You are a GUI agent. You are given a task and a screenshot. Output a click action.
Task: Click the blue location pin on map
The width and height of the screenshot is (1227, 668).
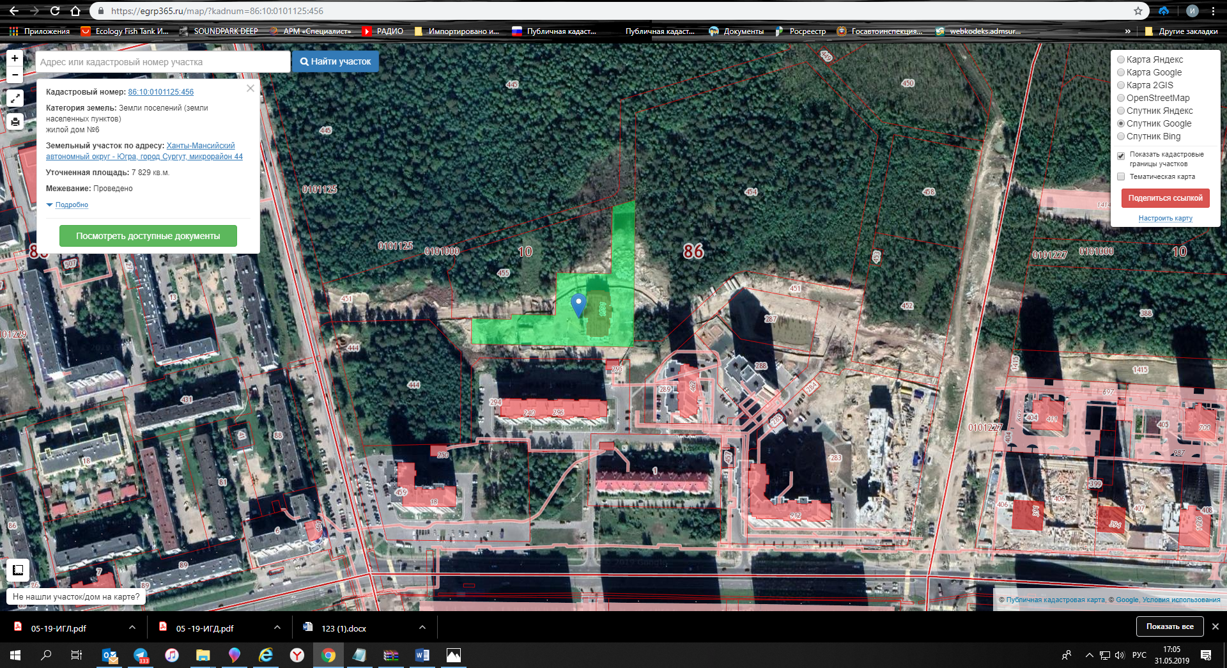pyautogui.click(x=578, y=304)
